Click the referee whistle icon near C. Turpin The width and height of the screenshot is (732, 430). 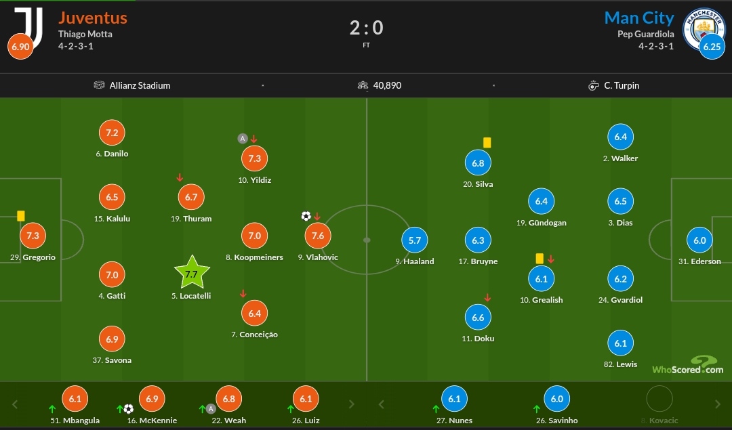tap(593, 85)
